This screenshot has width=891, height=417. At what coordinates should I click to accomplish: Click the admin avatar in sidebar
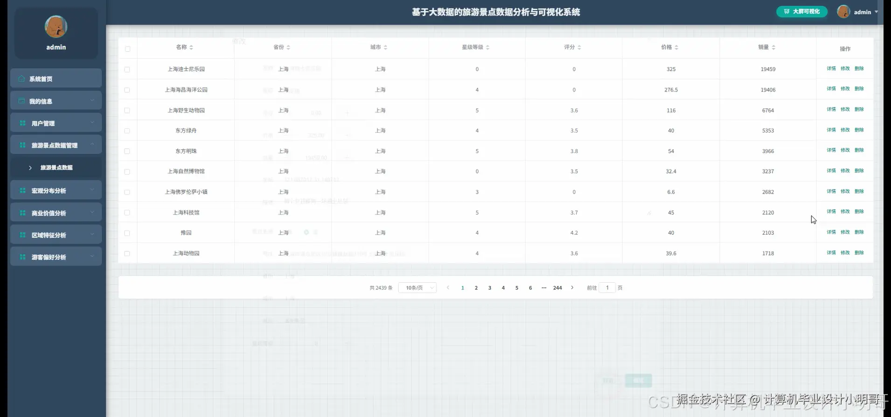56,27
